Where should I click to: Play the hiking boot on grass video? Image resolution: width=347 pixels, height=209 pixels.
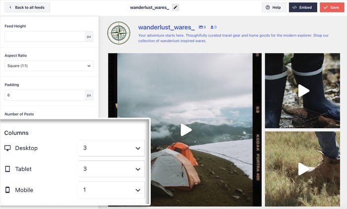pos(303,169)
